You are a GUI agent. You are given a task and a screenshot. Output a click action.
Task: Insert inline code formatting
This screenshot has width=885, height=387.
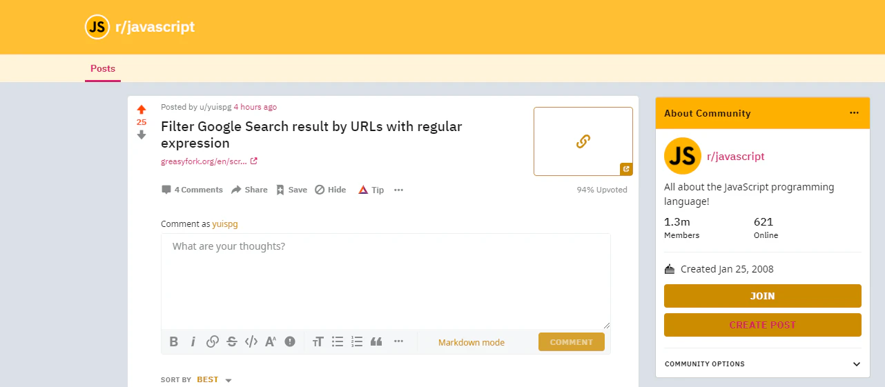251,341
